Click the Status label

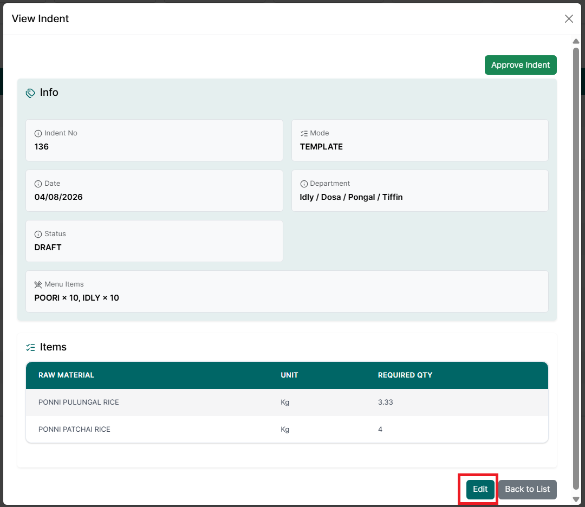(x=55, y=234)
